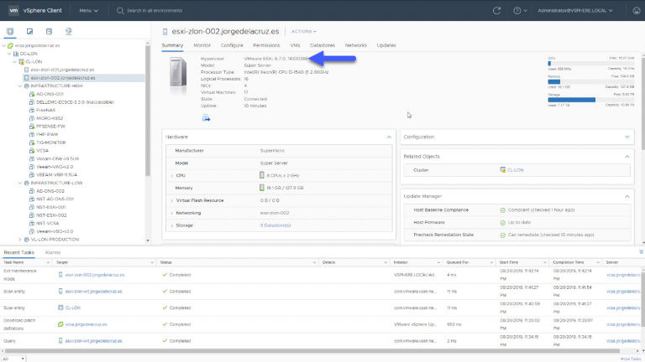Click the vm logo in the header

coord(13,10)
